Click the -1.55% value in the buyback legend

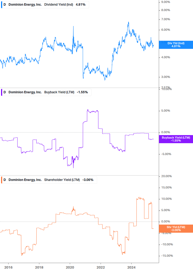[x=82, y=92]
